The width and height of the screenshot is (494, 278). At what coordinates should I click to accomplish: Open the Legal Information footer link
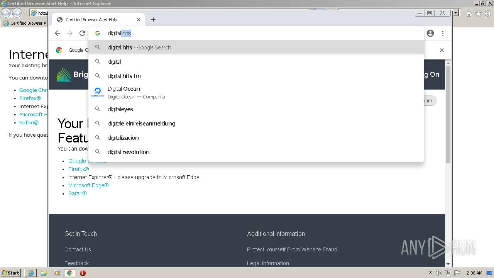[x=268, y=263]
